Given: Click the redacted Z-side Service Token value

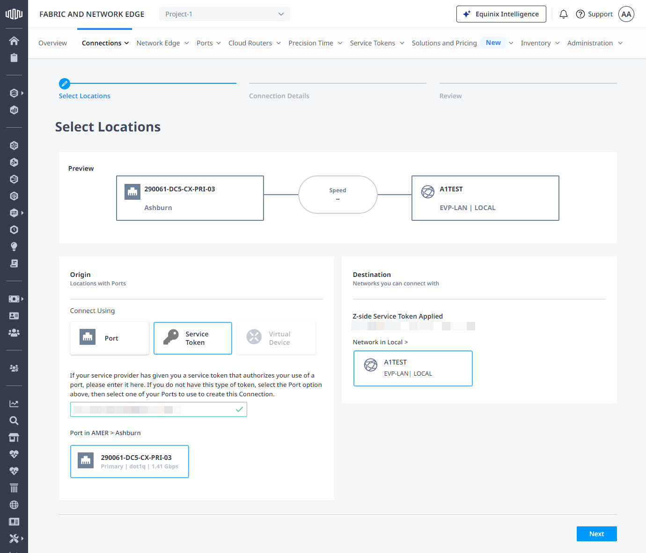Looking at the screenshot, I should 413,326.
